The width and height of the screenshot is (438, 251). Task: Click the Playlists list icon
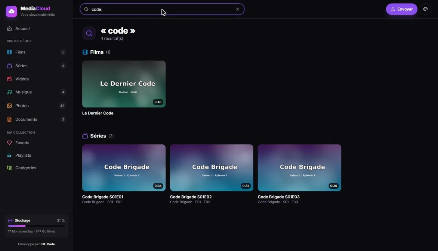[9, 156]
